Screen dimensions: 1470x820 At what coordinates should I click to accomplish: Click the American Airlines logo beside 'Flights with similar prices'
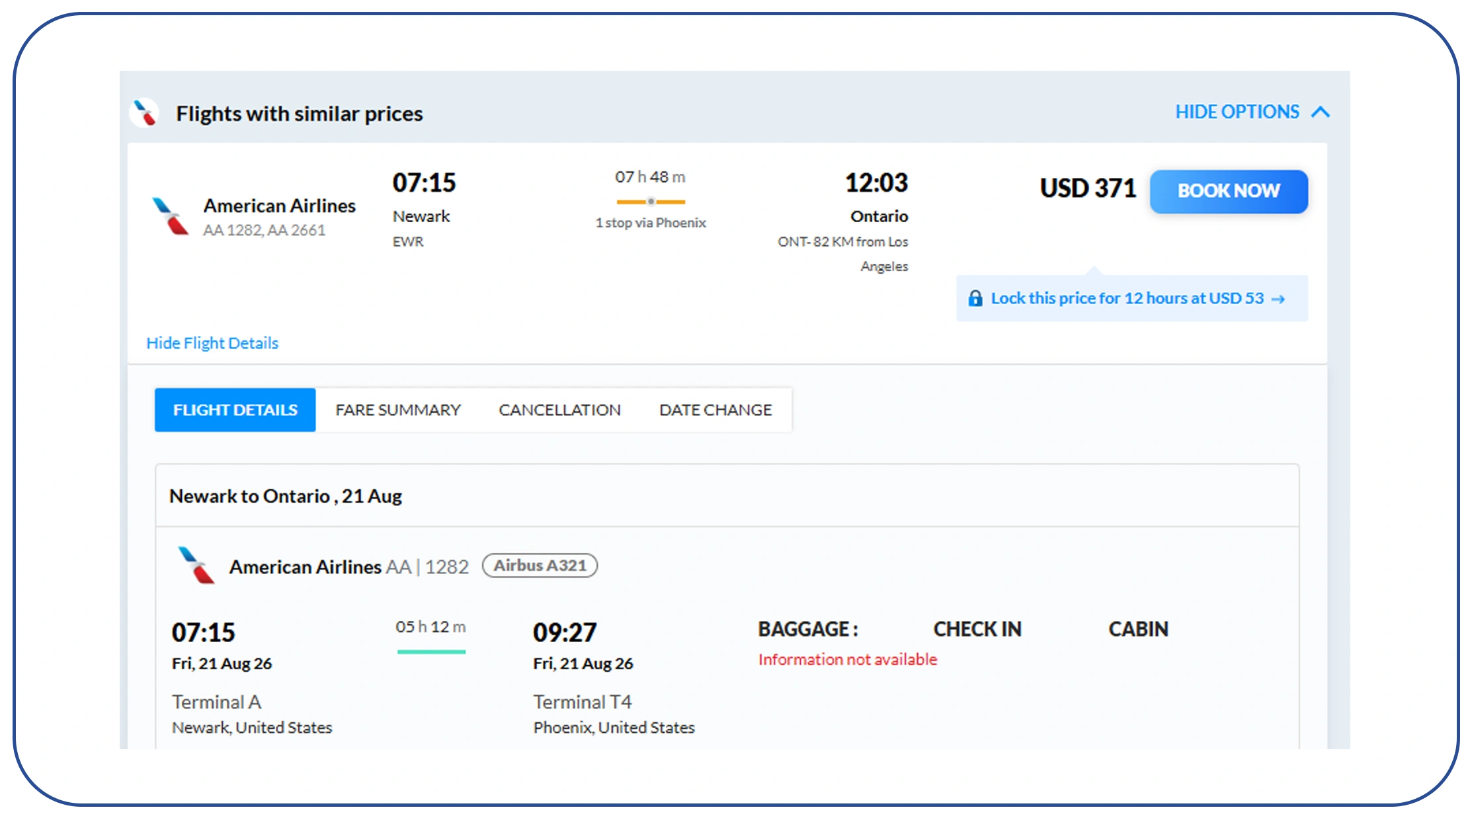(145, 112)
